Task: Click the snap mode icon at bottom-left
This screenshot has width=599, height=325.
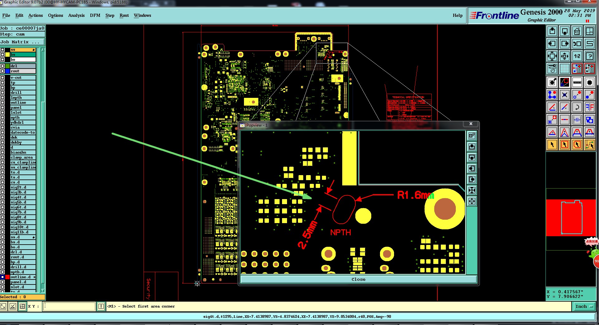Action: pos(3,306)
